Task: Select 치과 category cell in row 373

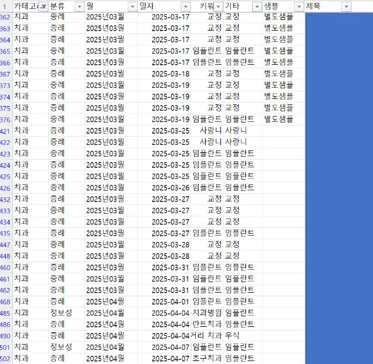Action: pyautogui.click(x=31, y=85)
